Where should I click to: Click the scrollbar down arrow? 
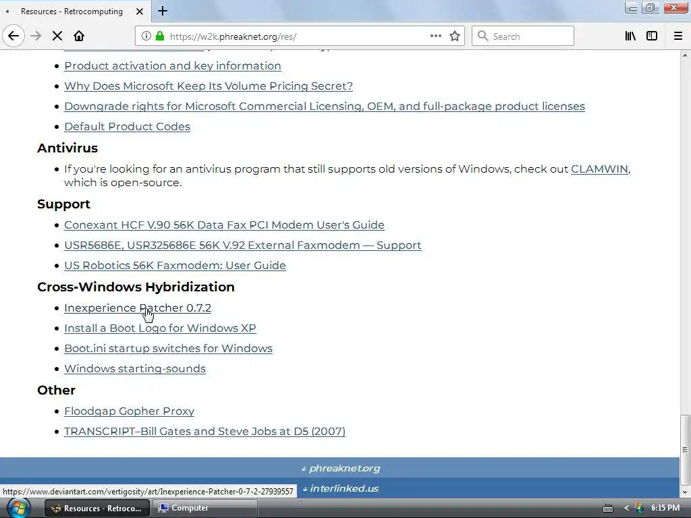tap(684, 492)
